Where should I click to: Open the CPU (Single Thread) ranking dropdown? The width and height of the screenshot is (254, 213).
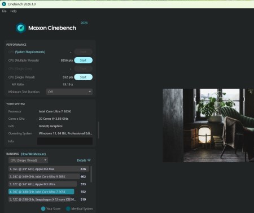pyautogui.click(x=28, y=160)
